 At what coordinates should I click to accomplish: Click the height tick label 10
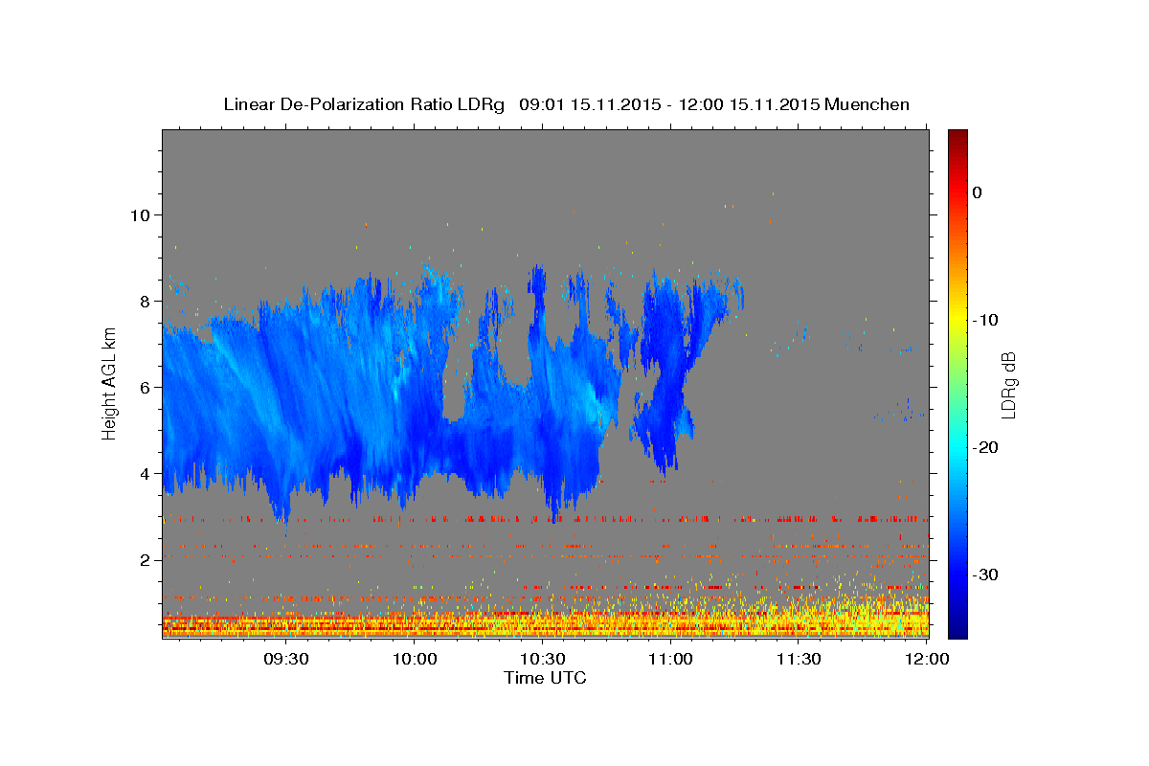click(x=142, y=214)
